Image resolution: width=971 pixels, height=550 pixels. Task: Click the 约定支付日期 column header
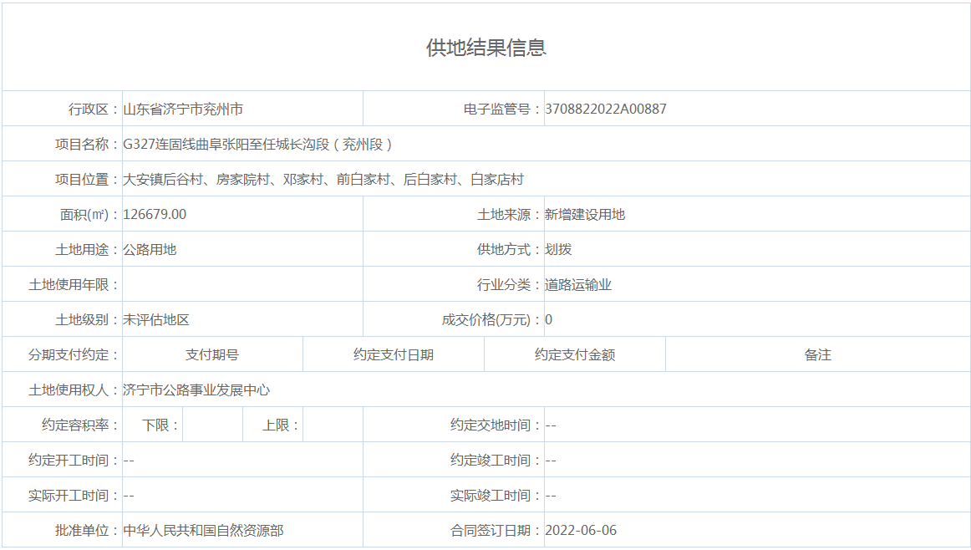(394, 355)
